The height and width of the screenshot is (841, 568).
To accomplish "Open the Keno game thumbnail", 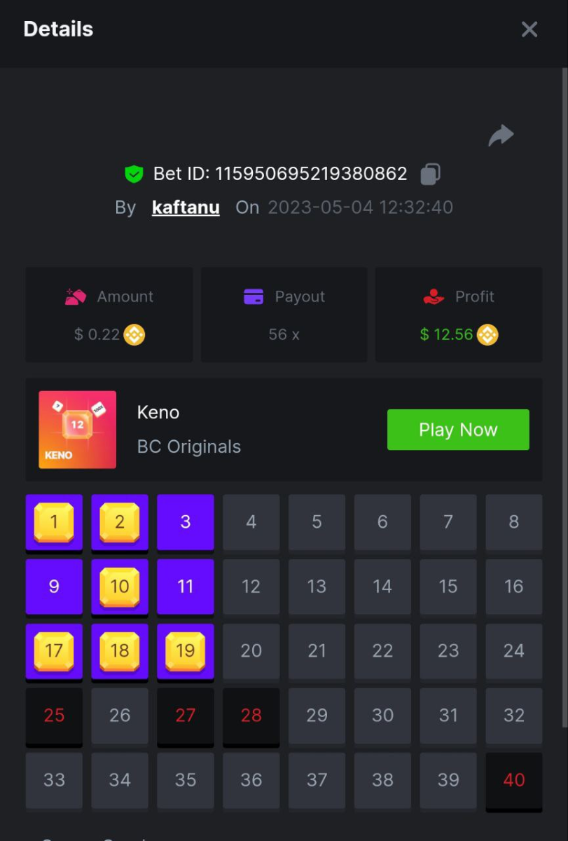I will tap(78, 430).
